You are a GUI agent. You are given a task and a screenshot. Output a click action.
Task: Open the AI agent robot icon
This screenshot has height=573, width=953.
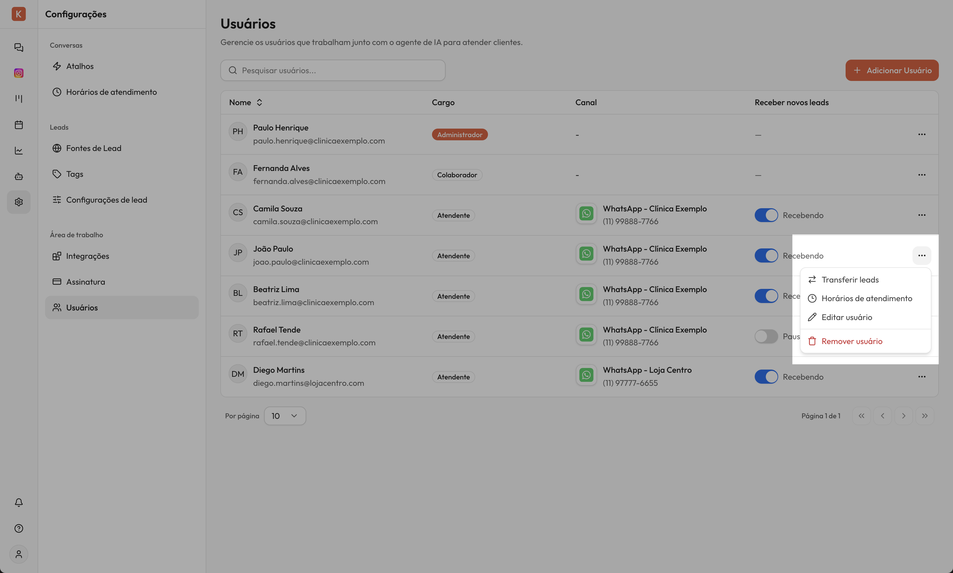19,177
